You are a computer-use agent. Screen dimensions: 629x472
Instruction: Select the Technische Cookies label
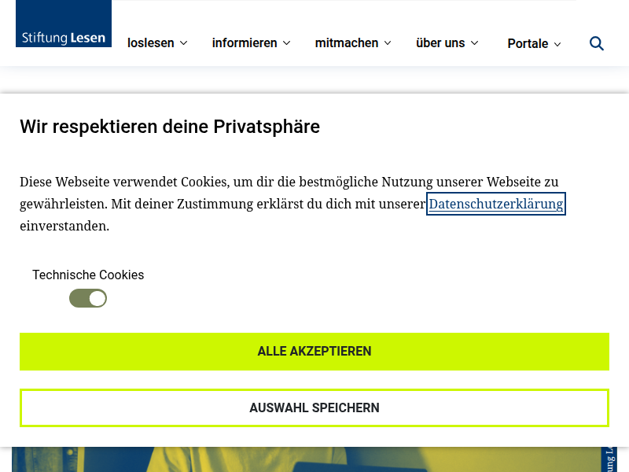(88, 275)
